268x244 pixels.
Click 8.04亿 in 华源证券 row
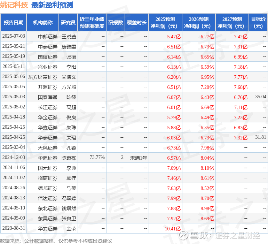tap(207, 158)
